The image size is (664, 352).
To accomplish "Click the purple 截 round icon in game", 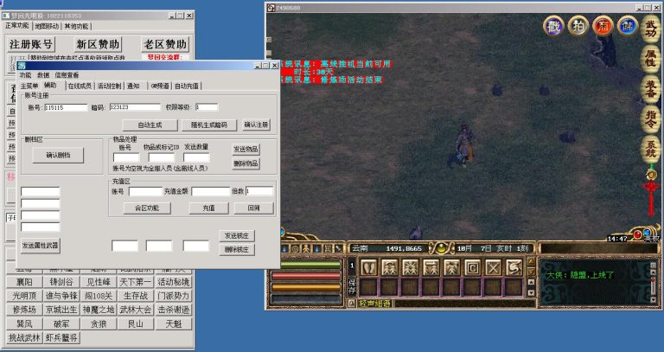I will point(553,26).
